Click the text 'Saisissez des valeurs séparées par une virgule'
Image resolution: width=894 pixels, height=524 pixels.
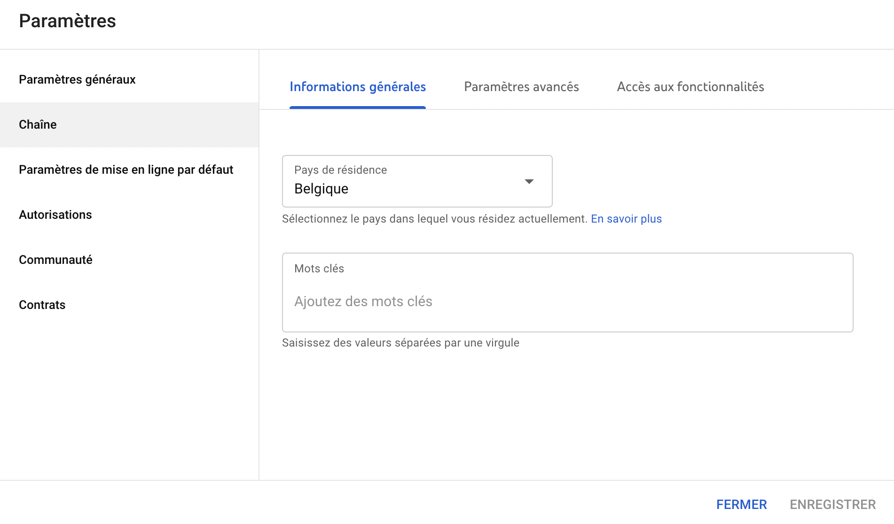(x=400, y=343)
